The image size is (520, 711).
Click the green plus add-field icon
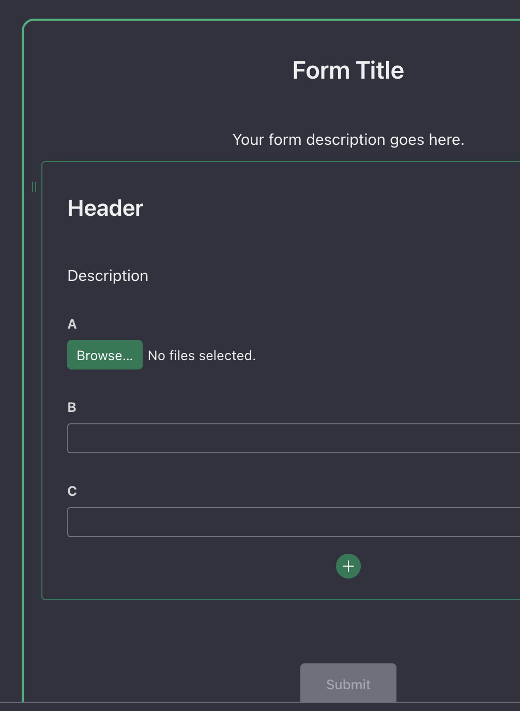click(348, 566)
